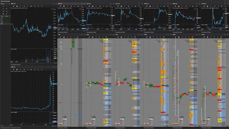Click Powered by dxFeed under the OCGN chart
Viewport: 229px width, 129px height.
pos(206,32)
